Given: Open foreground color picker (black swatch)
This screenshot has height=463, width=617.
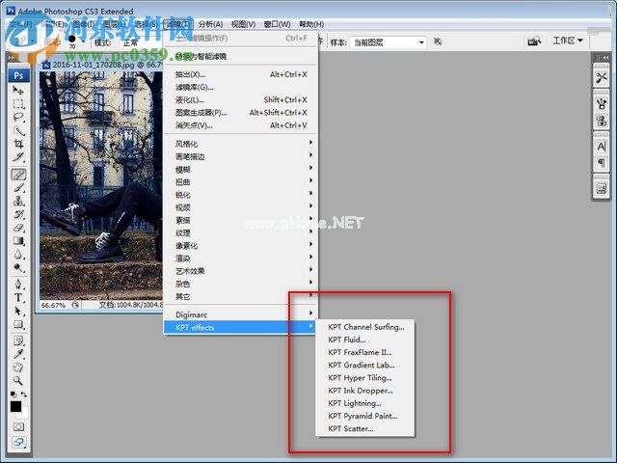Looking at the screenshot, I should click(15, 407).
